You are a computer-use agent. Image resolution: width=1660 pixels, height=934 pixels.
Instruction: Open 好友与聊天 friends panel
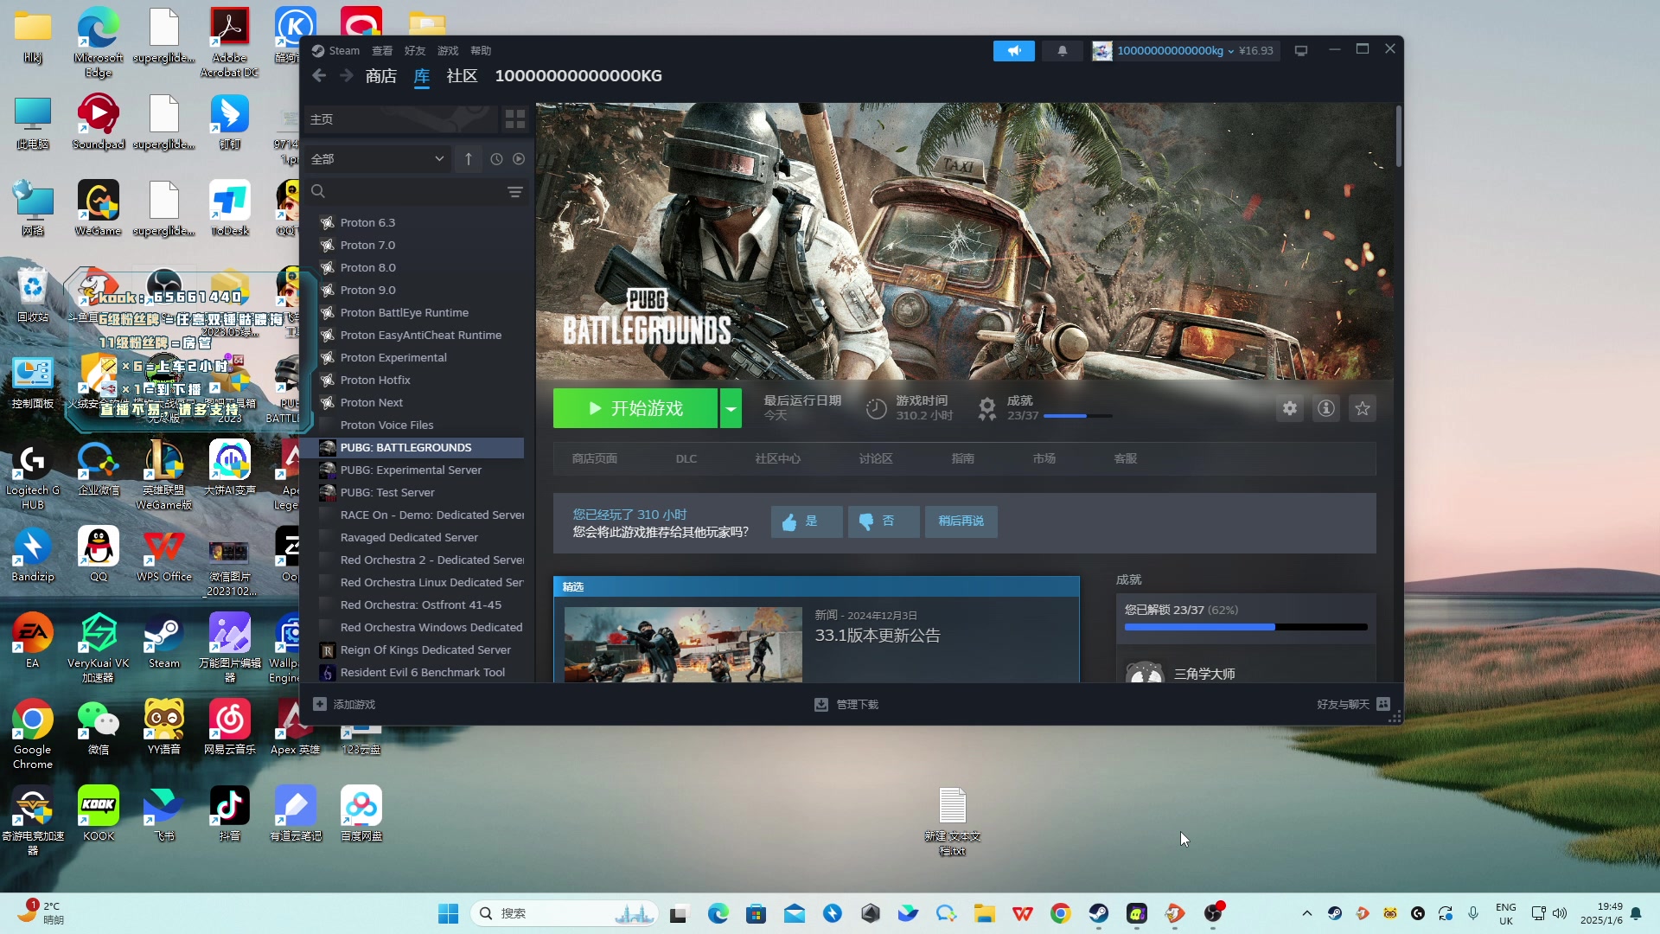(1353, 705)
